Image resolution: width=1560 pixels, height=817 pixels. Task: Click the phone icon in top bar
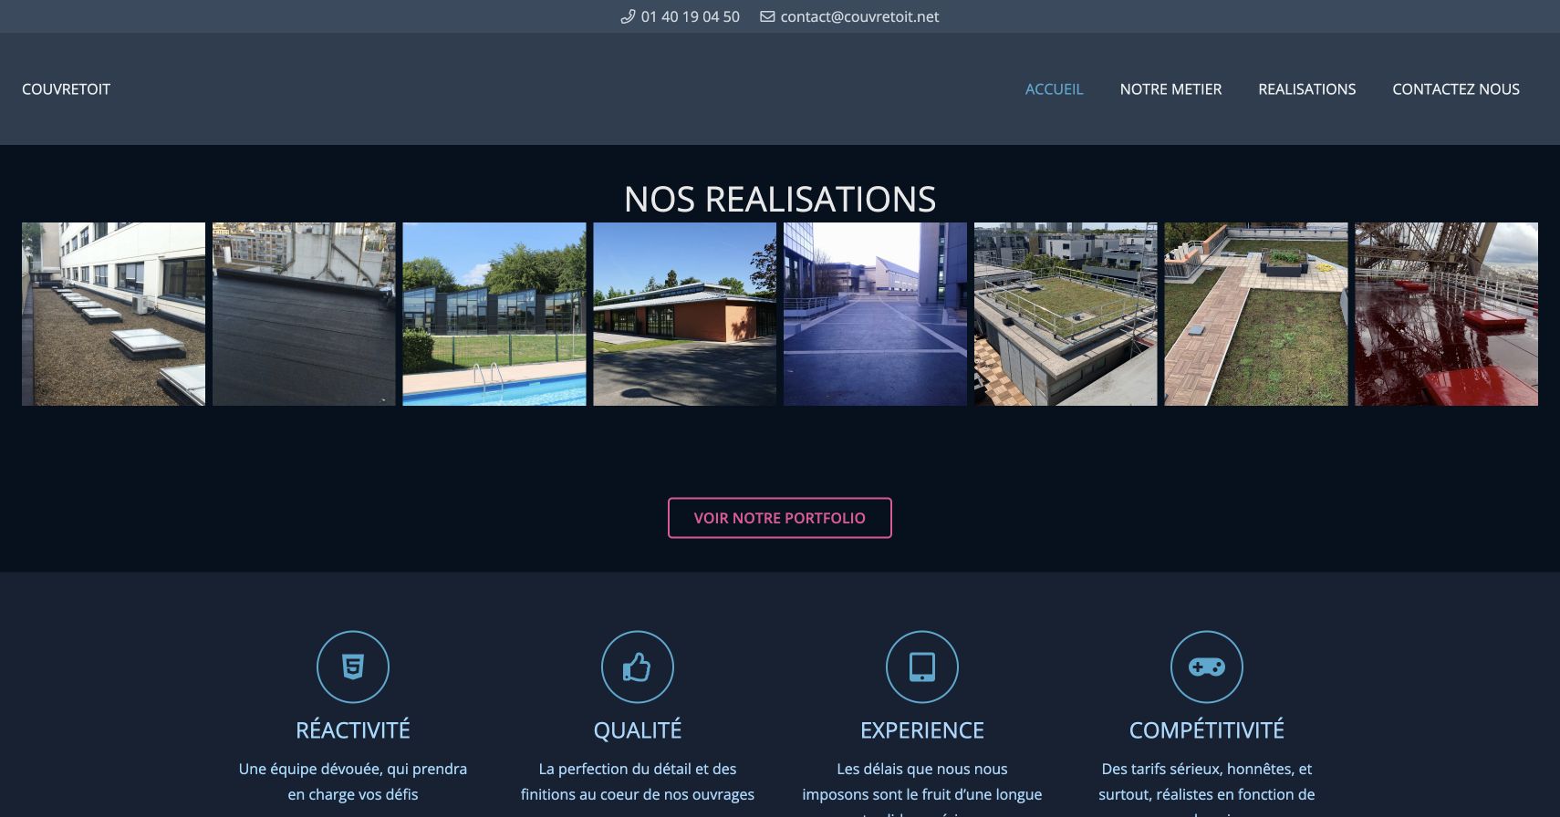[628, 16]
